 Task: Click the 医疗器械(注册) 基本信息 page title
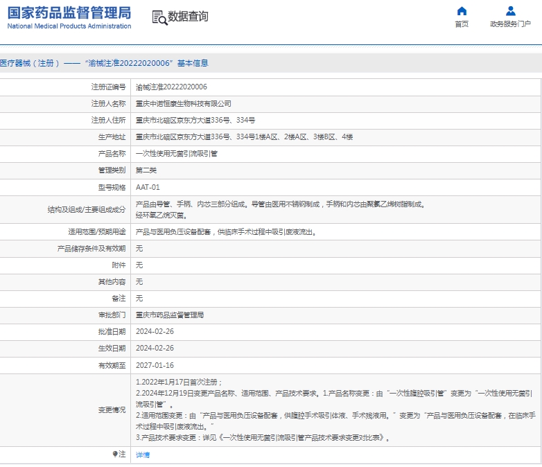click(x=104, y=63)
